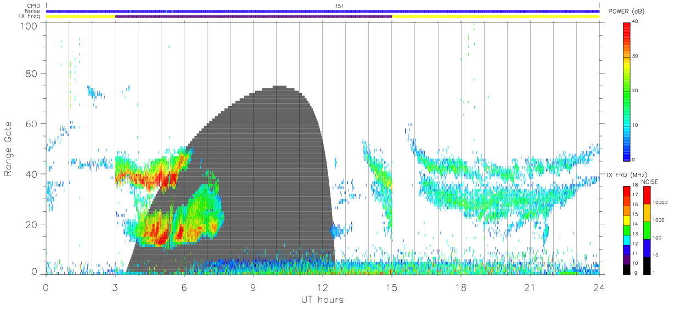Click the 60 tick on Range Gate axis

(x=32, y=124)
